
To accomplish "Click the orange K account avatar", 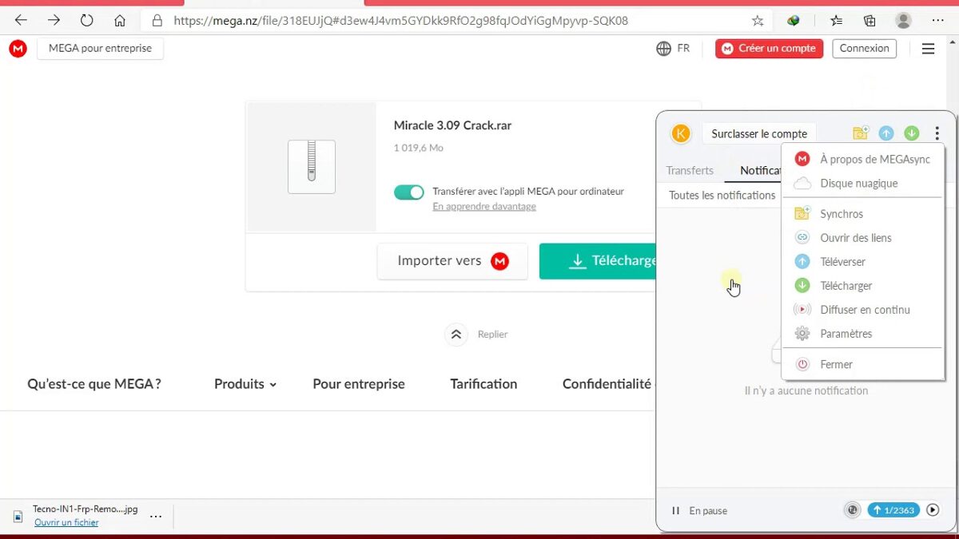I will 680,133.
